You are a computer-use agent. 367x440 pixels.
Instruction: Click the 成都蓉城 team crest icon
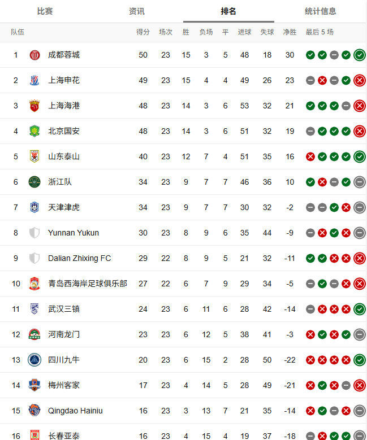tap(34, 55)
